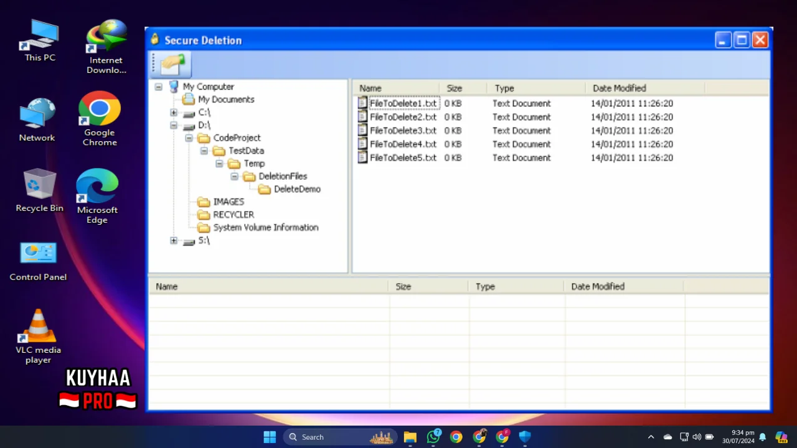Select FileToDelete3.txt in the file list
Viewport: 797px width, 448px height.
coord(403,131)
